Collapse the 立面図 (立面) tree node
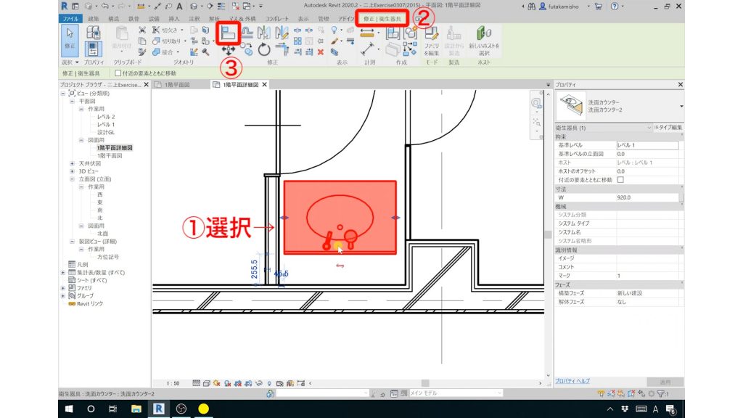 coord(73,179)
